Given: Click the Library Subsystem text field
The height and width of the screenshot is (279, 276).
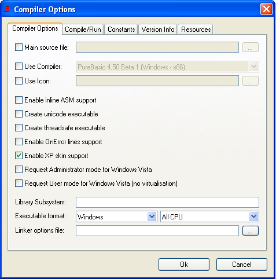Looking at the screenshot, I should [167, 203].
